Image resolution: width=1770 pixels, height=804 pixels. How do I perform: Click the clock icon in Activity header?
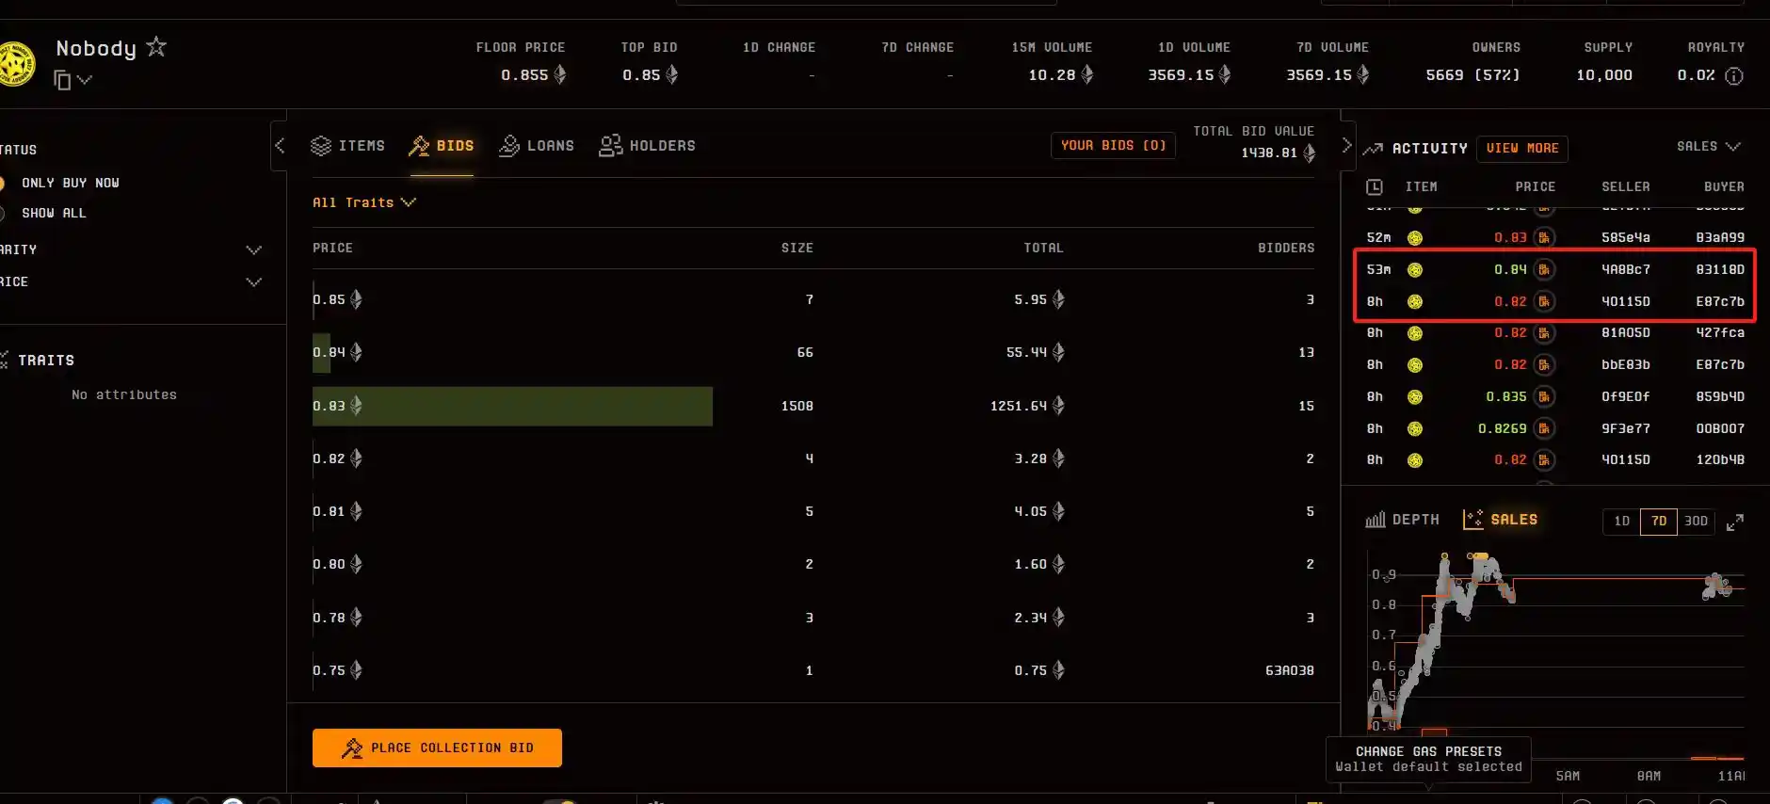[x=1375, y=186]
